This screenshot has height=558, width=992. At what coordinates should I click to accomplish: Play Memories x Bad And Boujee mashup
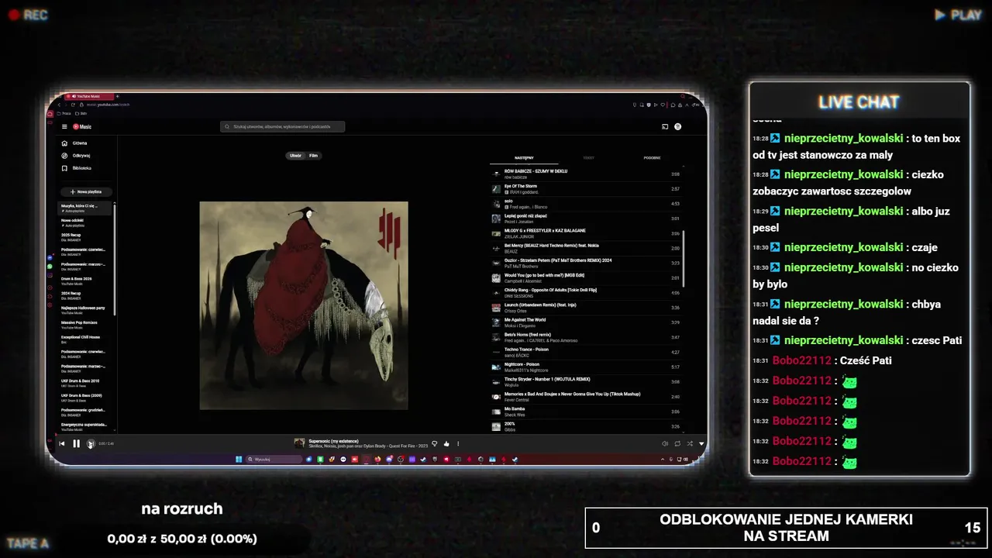[587, 396]
